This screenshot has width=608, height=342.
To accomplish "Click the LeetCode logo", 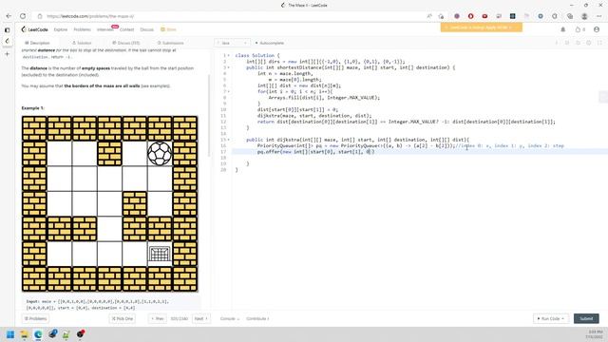I will click(35, 29).
